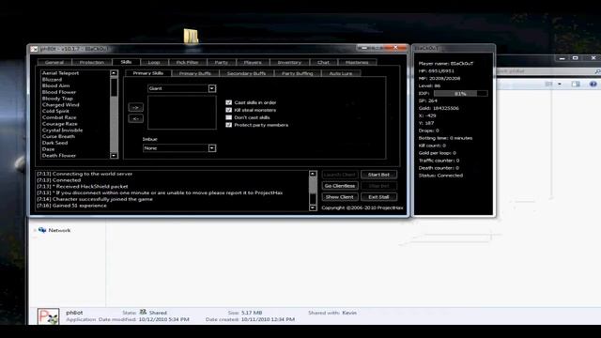Select Death Flower skill
Viewport: 601px width, 338px height.
point(59,156)
